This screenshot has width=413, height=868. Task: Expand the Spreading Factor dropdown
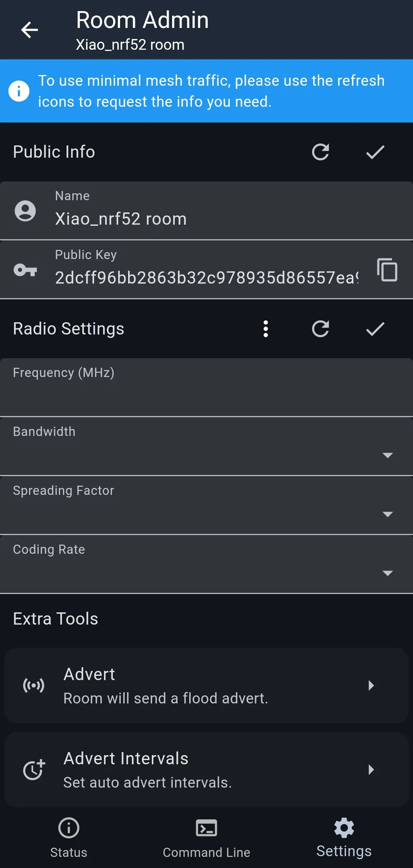(x=206, y=505)
